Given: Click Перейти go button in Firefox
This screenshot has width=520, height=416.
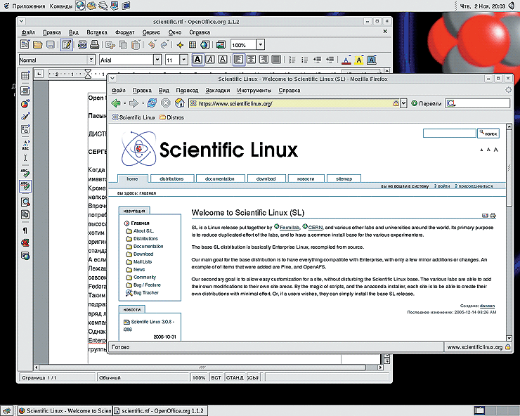Looking at the screenshot, I should pos(427,103).
